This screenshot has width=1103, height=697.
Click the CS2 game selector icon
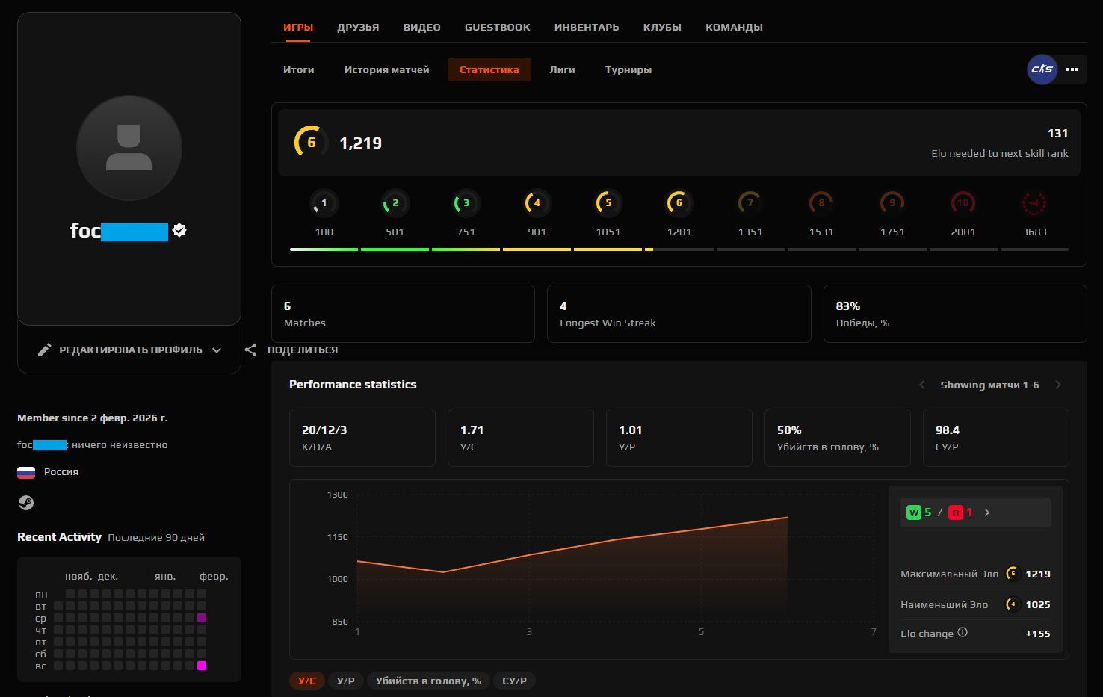[1042, 69]
